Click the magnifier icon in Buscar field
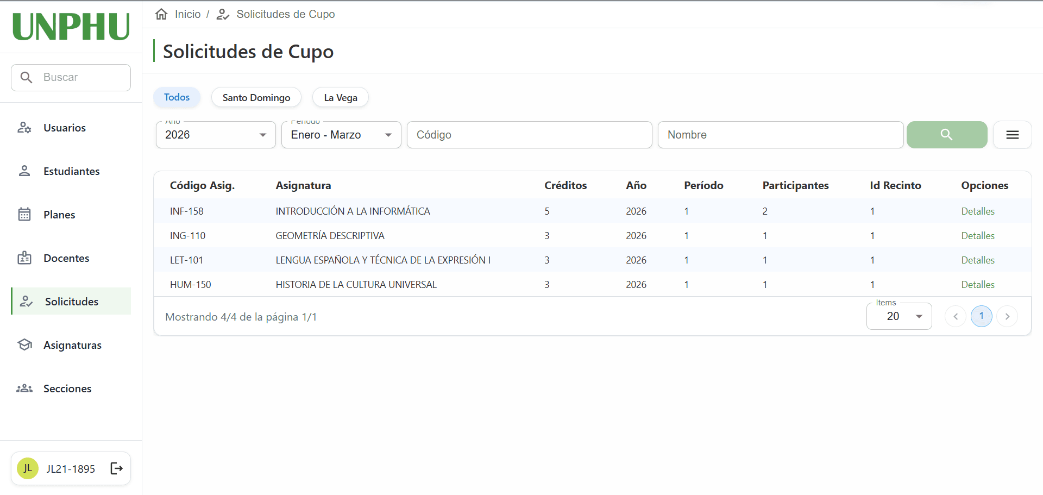Viewport: 1043px width, 495px height. click(x=26, y=77)
